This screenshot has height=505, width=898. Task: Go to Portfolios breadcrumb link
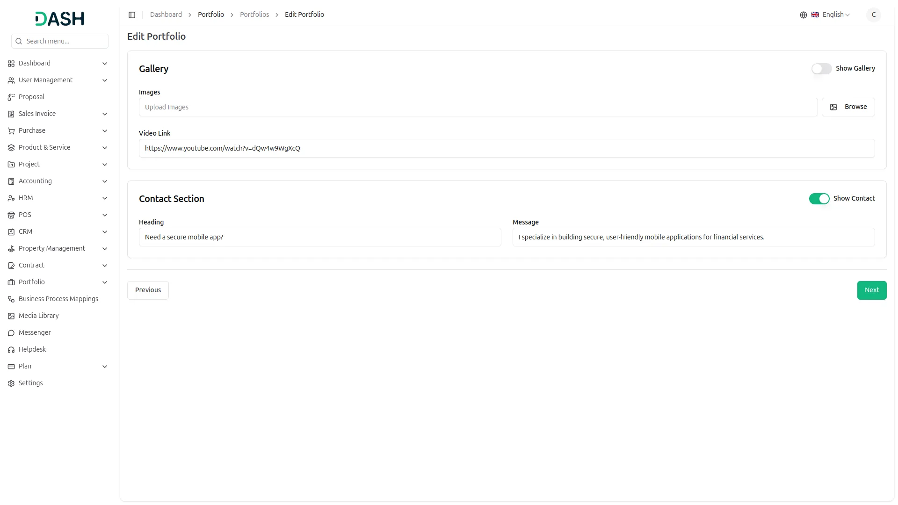[x=254, y=15]
